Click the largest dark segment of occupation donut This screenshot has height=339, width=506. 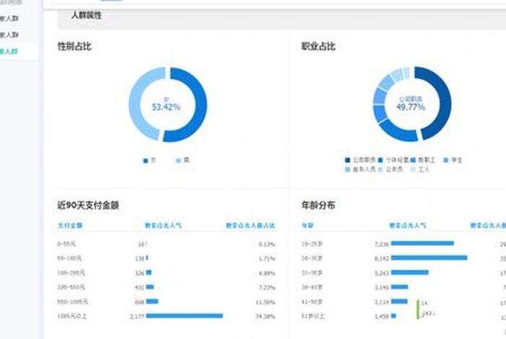[x=442, y=103]
